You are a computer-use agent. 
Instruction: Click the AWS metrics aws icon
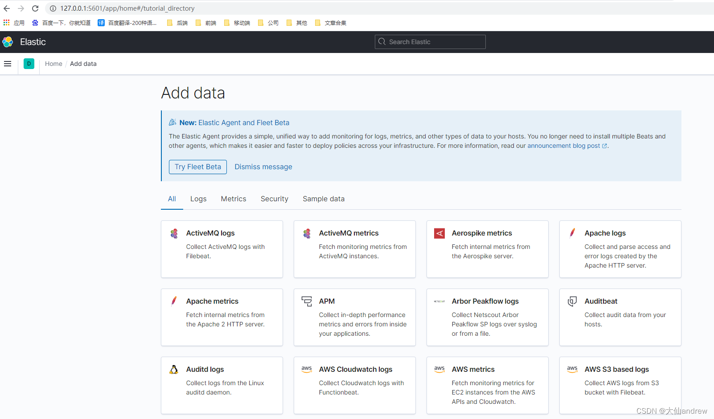[x=439, y=369]
